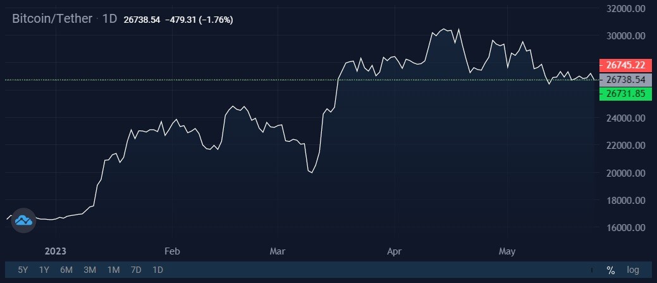Click the Bitcoin/Tether symbol title
The height and width of the screenshot is (283, 657).
point(52,19)
